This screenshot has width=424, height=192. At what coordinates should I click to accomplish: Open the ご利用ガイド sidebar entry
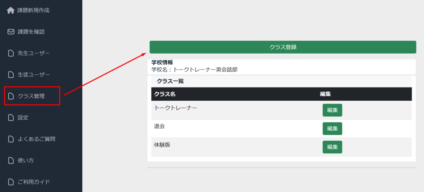click(x=34, y=182)
